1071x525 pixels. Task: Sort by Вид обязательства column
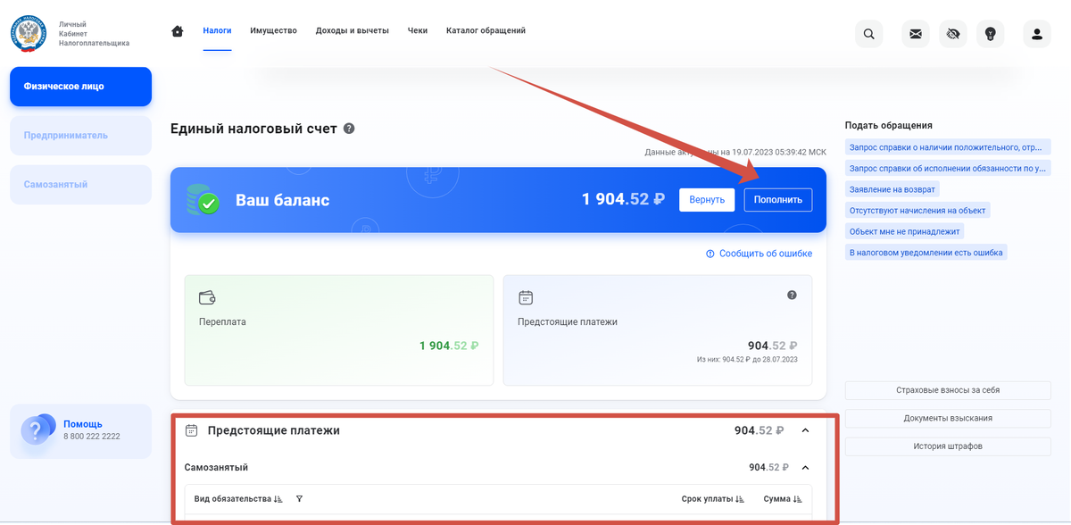(237, 499)
